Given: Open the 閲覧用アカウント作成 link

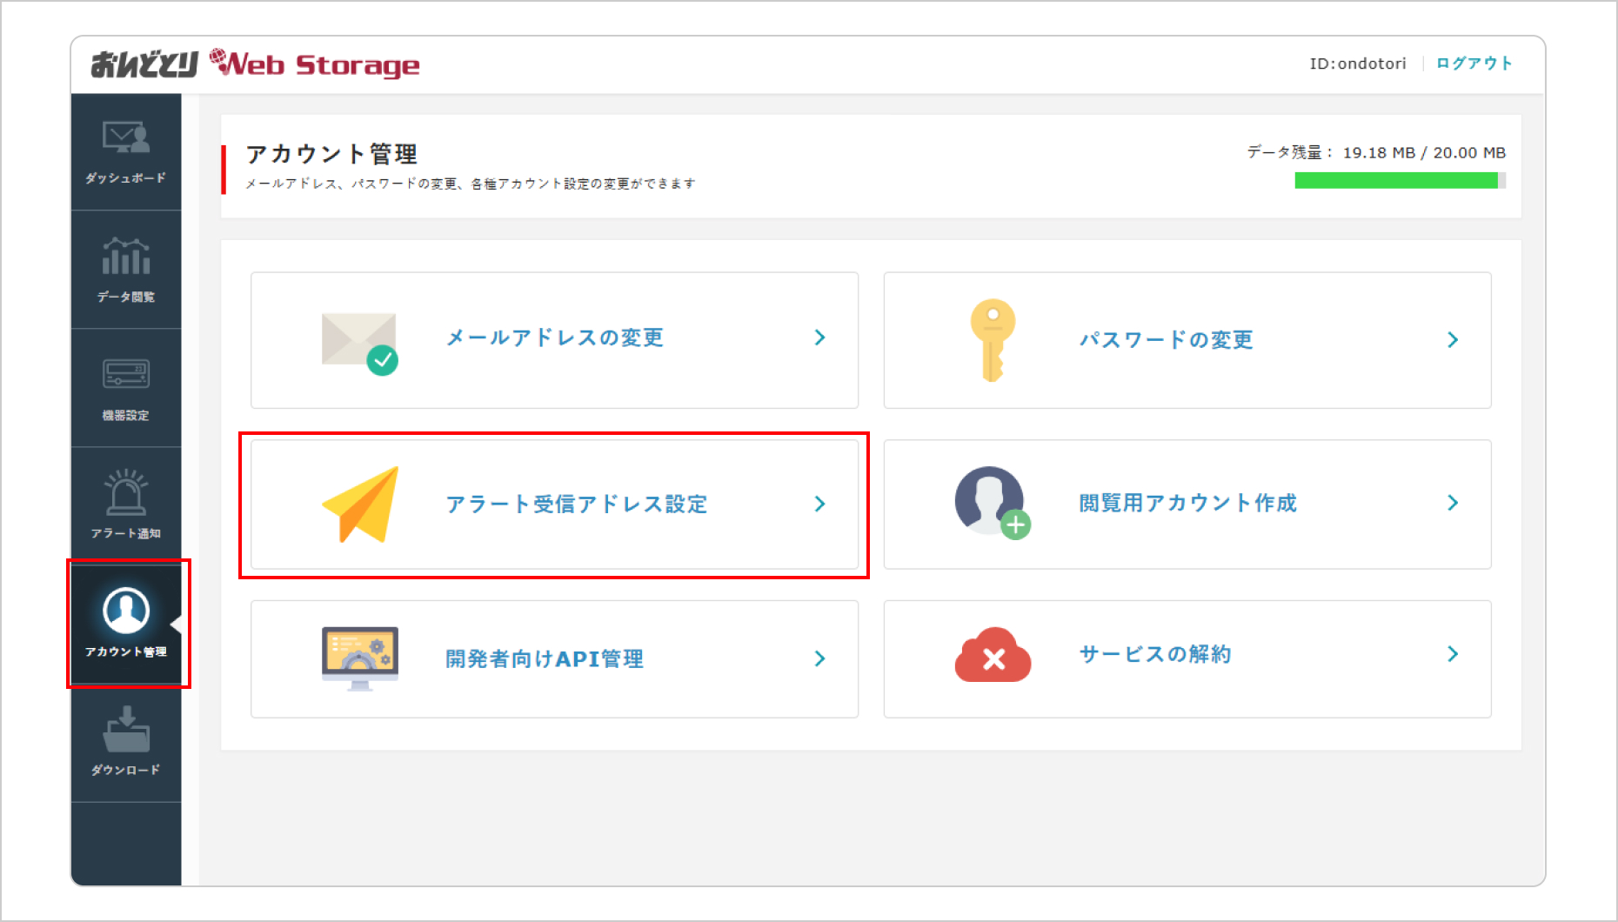Looking at the screenshot, I should click(x=1187, y=503).
